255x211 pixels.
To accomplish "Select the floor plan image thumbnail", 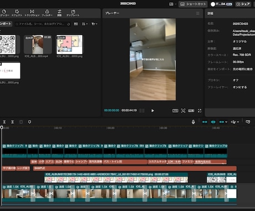I will (x=69, y=44).
